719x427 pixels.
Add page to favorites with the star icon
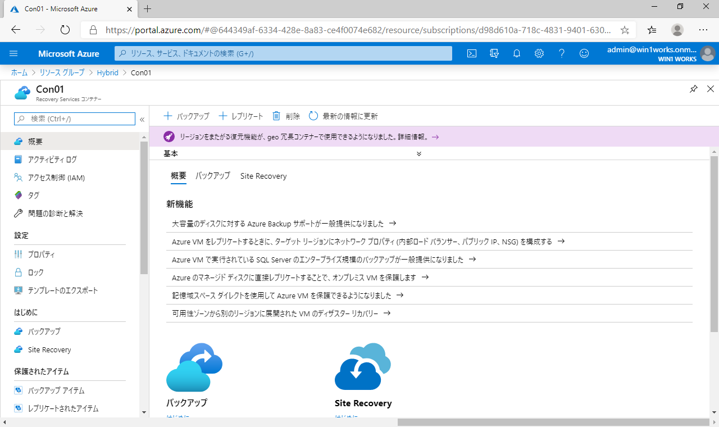pyautogui.click(x=625, y=30)
